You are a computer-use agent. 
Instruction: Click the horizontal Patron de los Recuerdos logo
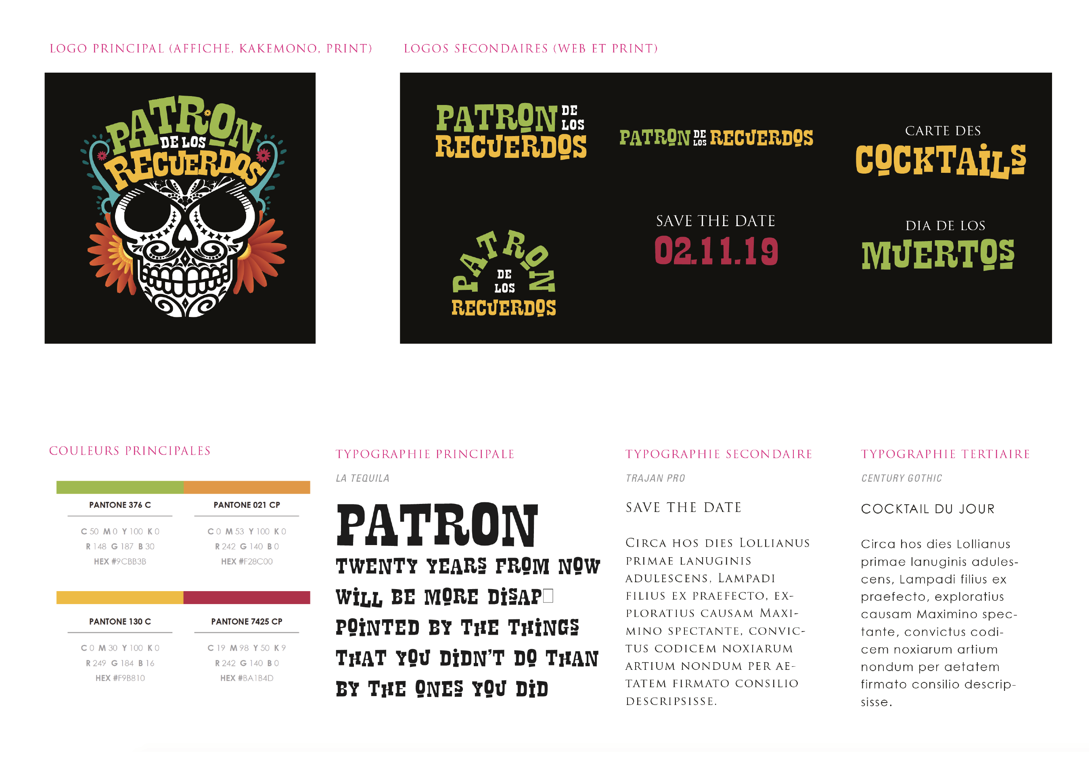coord(716,138)
